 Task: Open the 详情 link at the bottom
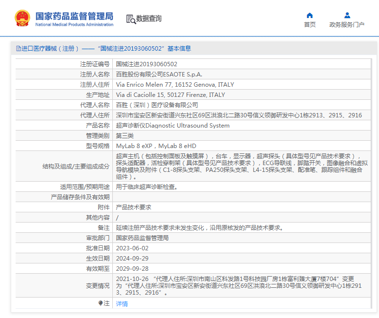pos(122,303)
